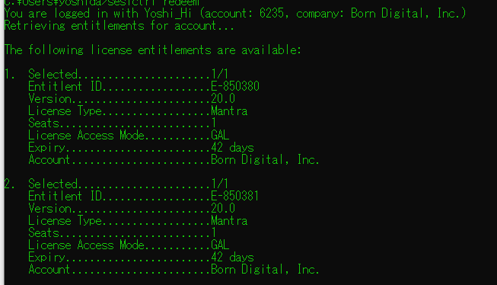Click the first License Type Mantra line

click(138, 111)
